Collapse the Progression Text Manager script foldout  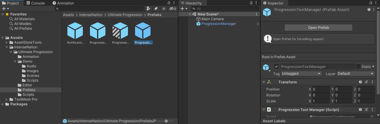[x=264, y=110]
